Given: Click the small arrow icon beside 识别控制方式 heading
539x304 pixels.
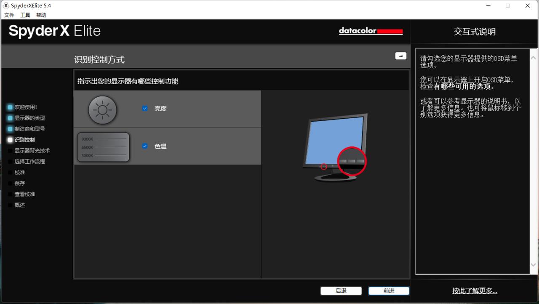Looking at the screenshot, I should [x=400, y=56].
